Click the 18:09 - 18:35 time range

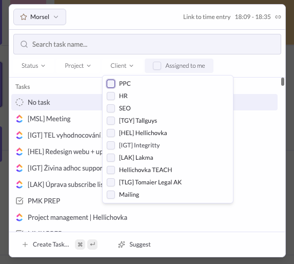pyautogui.click(x=253, y=17)
